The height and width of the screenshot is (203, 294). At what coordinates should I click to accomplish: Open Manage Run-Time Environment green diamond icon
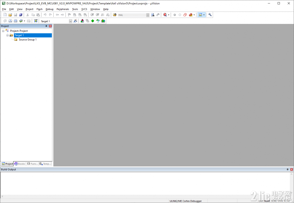(93, 21)
